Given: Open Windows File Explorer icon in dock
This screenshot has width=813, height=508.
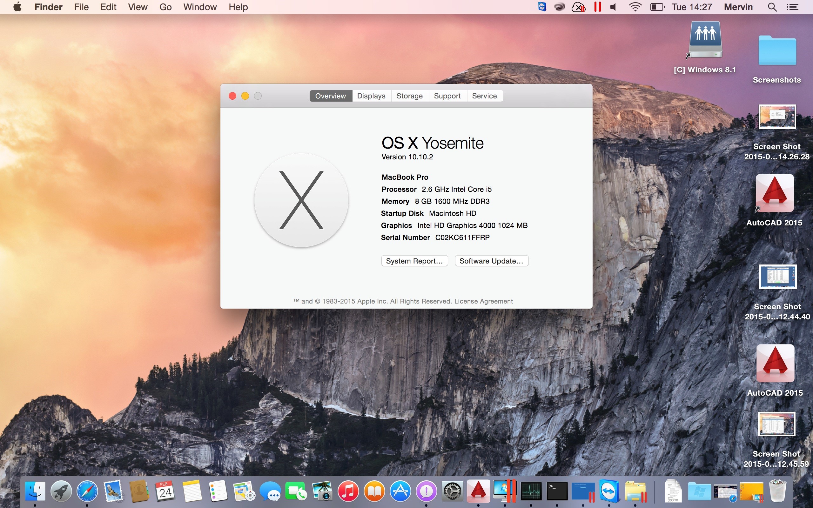Looking at the screenshot, I should click(635, 492).
